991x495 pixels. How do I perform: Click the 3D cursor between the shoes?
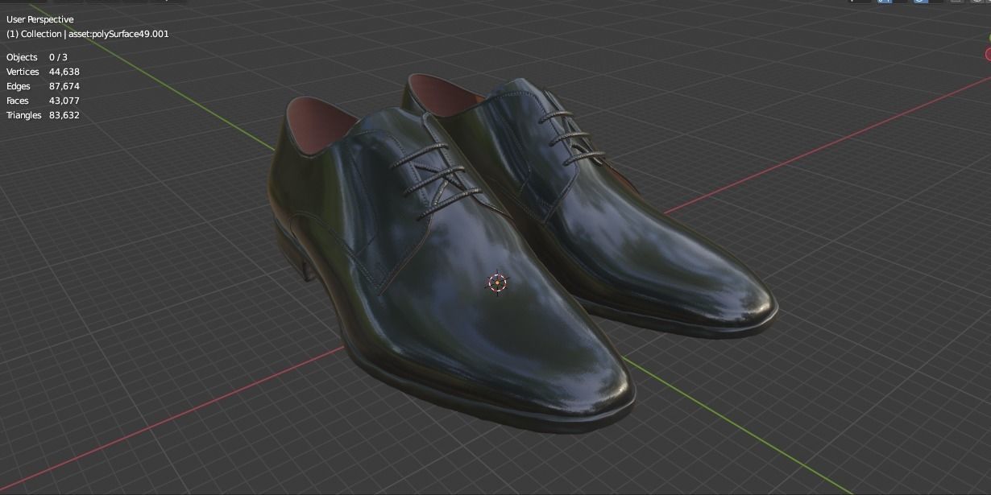click(498, 283)
